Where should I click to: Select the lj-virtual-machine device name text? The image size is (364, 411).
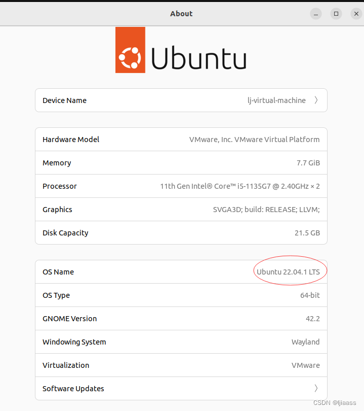tap(276, 100)
